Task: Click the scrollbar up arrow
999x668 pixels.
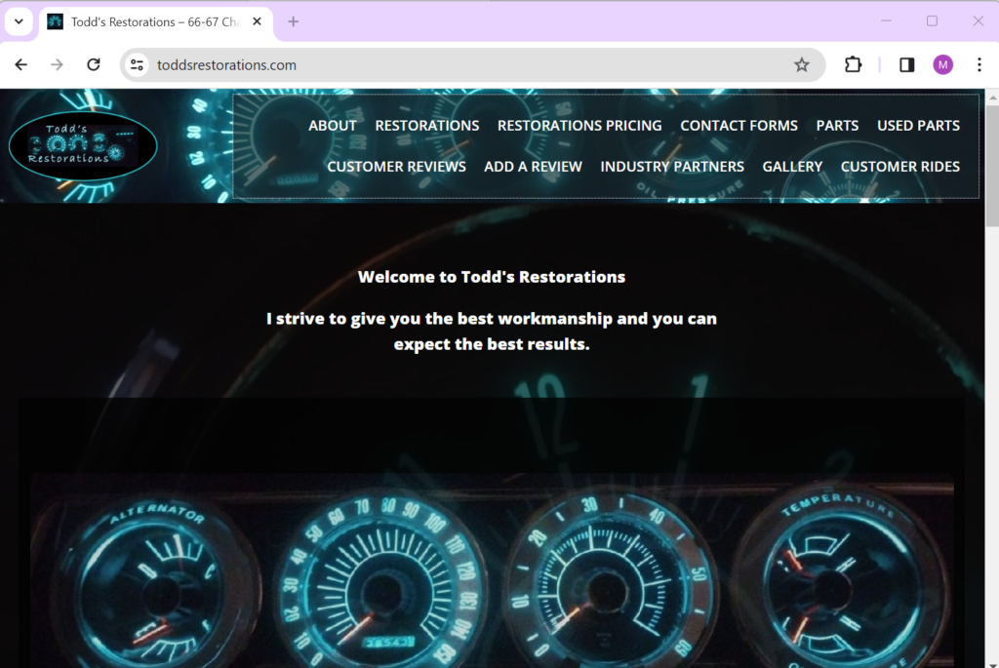Action: [992, 98]
